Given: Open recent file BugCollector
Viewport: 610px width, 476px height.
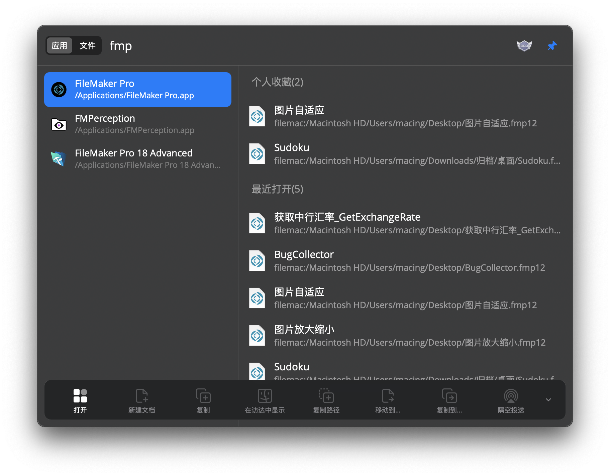Looking at the screenshot, I should pos(405,261).
